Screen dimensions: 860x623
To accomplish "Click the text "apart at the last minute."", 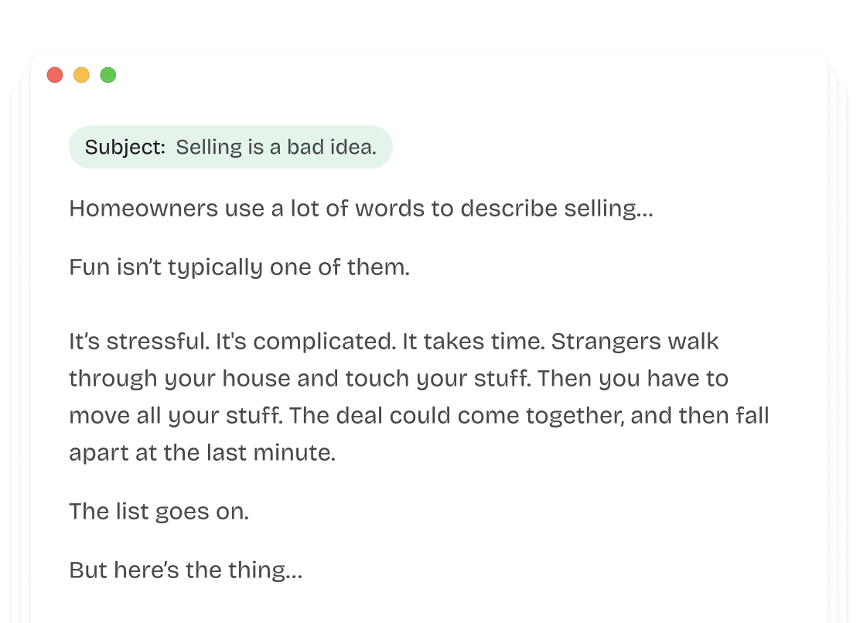I will [202, 453].
